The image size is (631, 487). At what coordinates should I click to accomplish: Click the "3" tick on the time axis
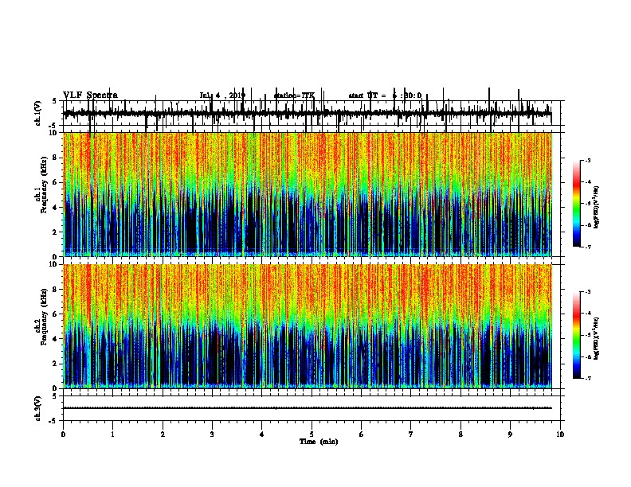pos(212,434)
